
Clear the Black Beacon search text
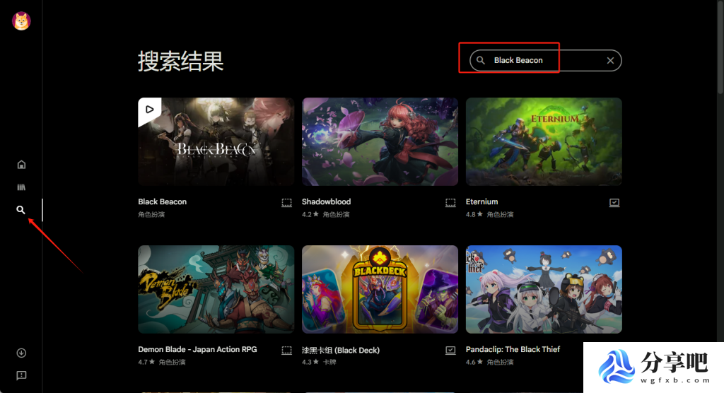tap(610, 61)
